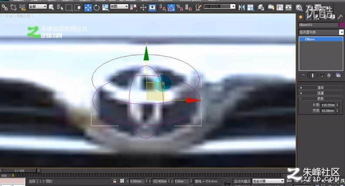Screen dimensions: 345x186
Task: Open the Material Editor icon
Action: (x=299, y=7)
